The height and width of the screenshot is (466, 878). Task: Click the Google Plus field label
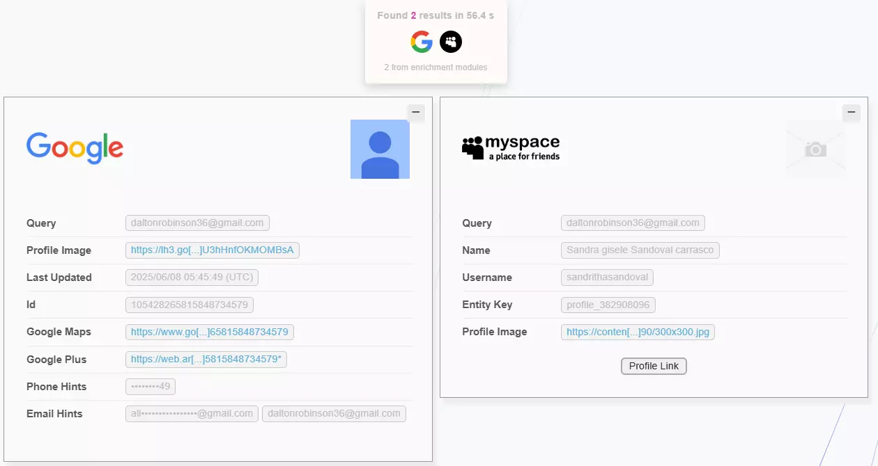pos(56,360)
